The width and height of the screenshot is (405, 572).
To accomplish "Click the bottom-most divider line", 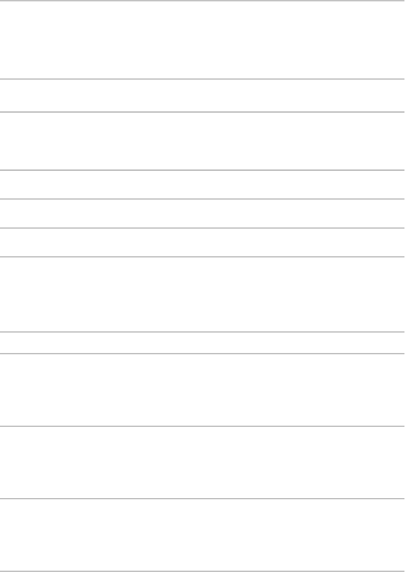I will 202,571.
